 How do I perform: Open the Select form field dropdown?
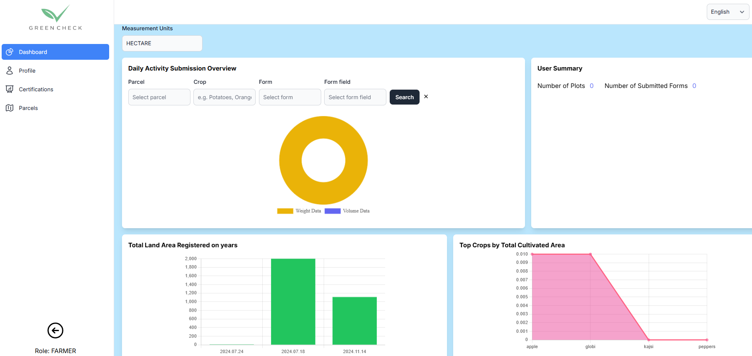coord(355,97)
